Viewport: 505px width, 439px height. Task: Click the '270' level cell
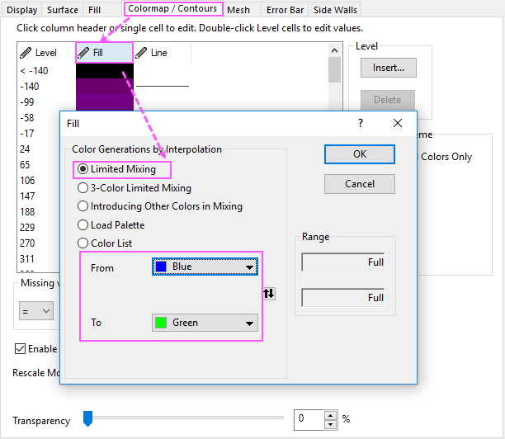(27, 243)
